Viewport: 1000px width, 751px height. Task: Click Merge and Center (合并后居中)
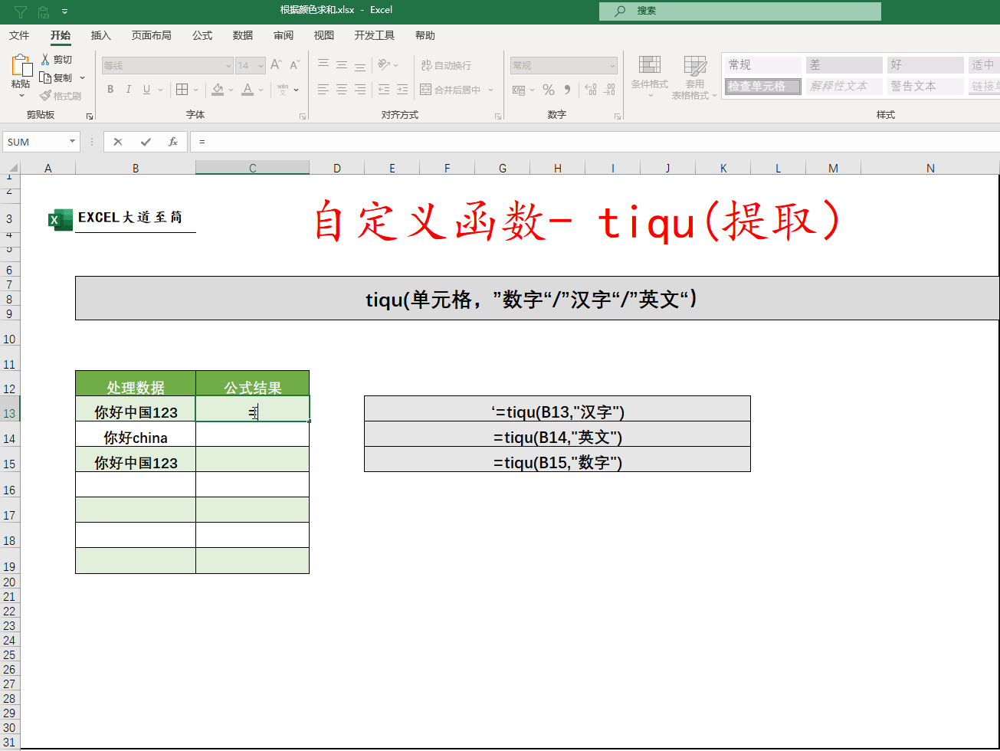coord(451,90)
